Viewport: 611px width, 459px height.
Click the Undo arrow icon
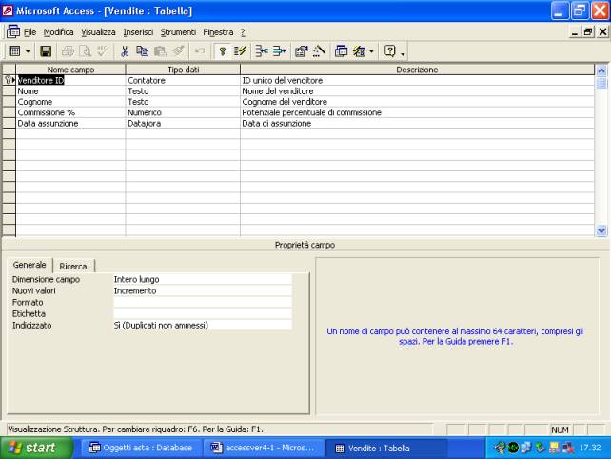200,51
